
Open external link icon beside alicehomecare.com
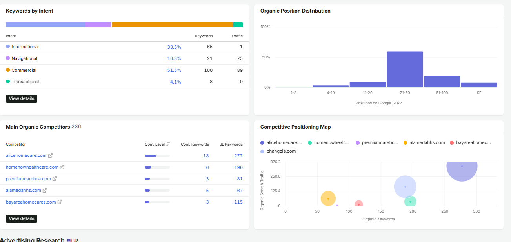click(x=50, y=156)
